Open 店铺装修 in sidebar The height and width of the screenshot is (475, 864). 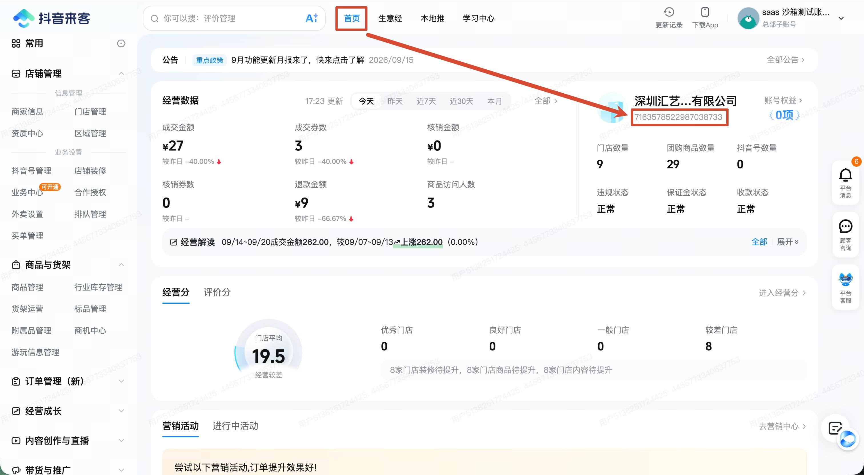(90, 171)
